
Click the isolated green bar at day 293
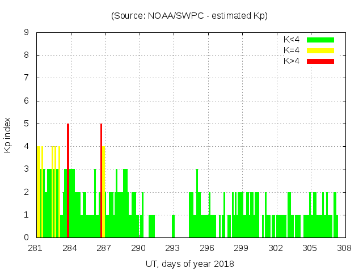point(173,226)
